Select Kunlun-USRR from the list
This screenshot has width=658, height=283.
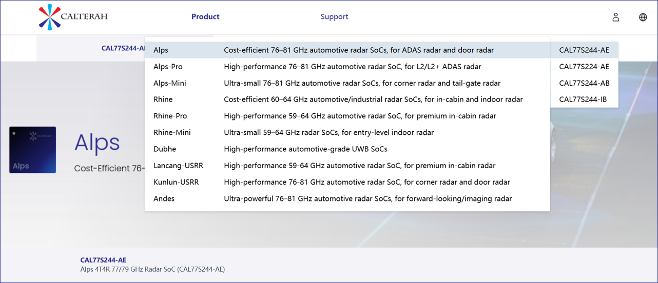[347, 182]
